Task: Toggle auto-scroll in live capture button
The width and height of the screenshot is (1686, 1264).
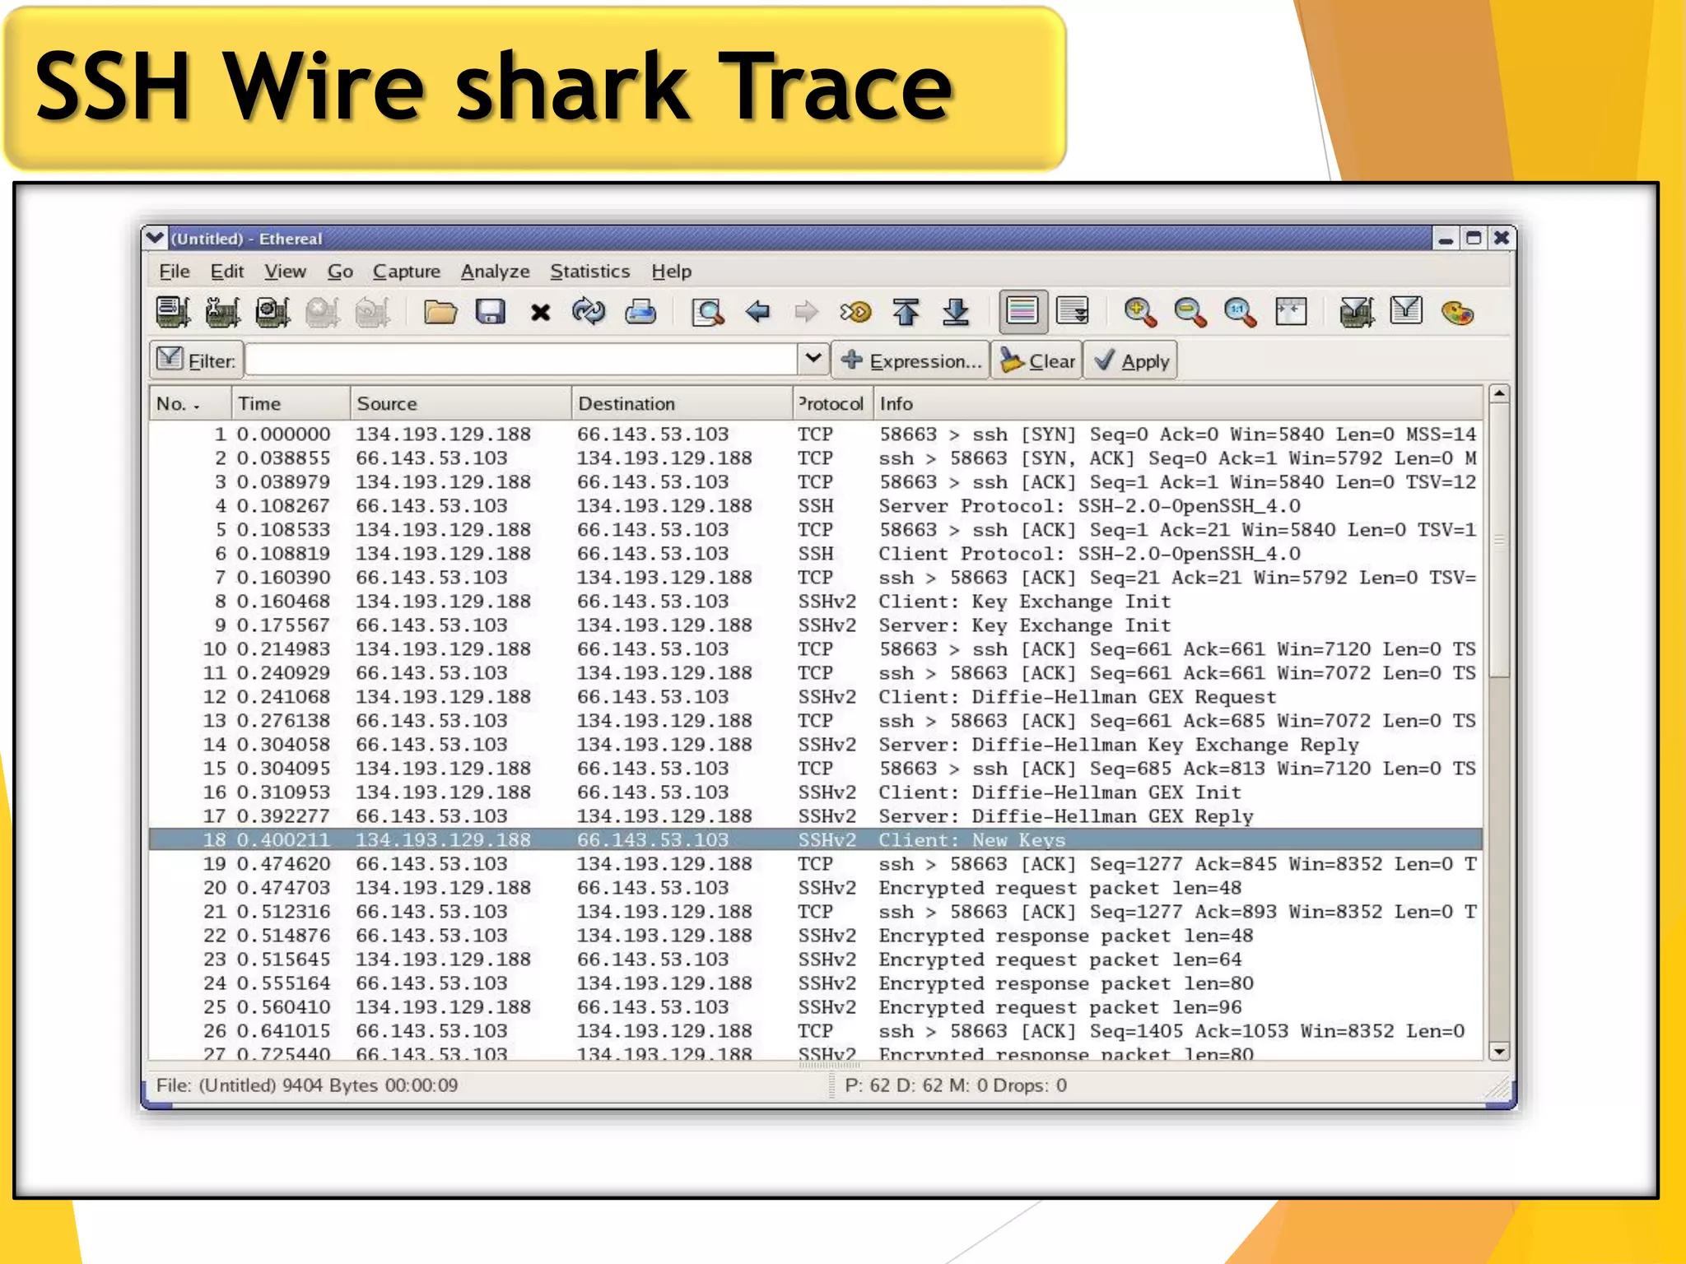Action: (x=1073, y=312)
